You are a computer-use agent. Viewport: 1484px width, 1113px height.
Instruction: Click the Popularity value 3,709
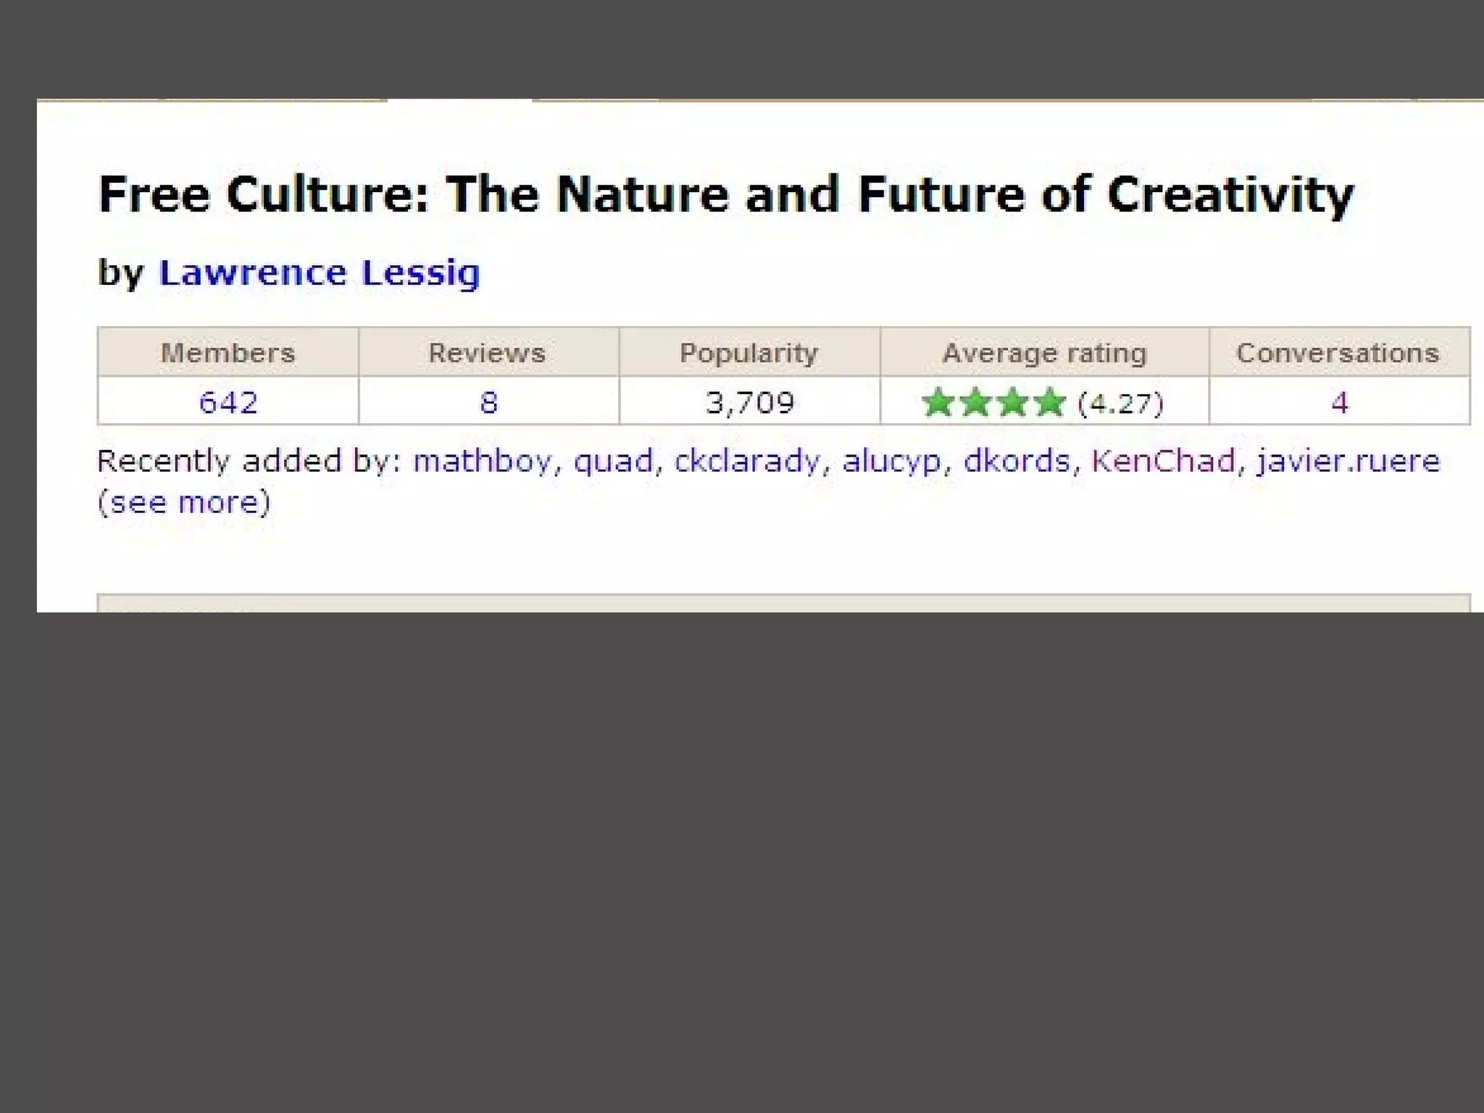point(749,402)
